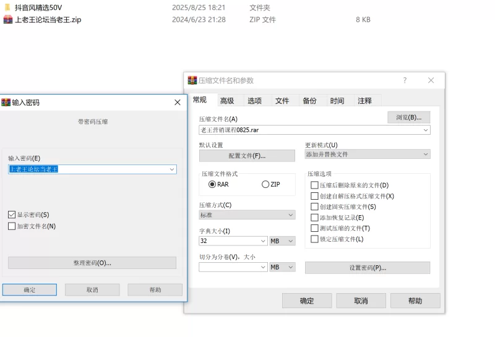
Task: Check 锁定压缩文件(L)
Action: click(x=314, y=239)
